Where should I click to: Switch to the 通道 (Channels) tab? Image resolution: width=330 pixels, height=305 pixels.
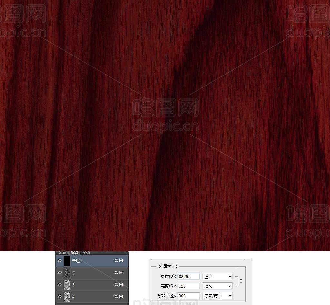pos(74,252)
